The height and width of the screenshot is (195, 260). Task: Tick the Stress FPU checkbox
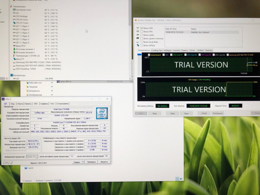tap(142, 31)
